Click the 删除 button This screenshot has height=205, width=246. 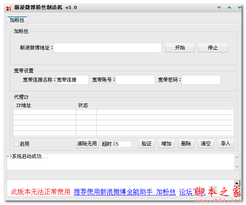coord(186,144)
